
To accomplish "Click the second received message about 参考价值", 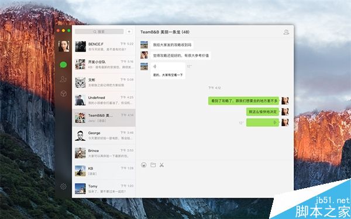I will tap(181, 55).
